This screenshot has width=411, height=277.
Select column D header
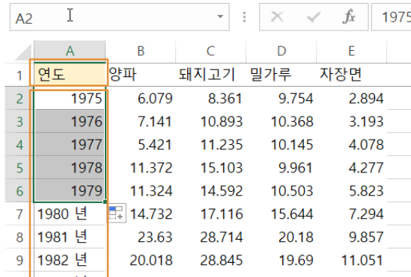(x=281, y=52)
